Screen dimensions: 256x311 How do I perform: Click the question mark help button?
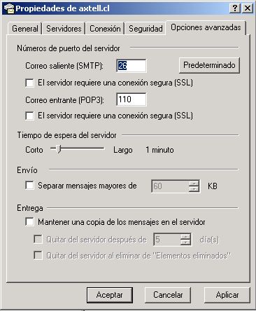235,8
